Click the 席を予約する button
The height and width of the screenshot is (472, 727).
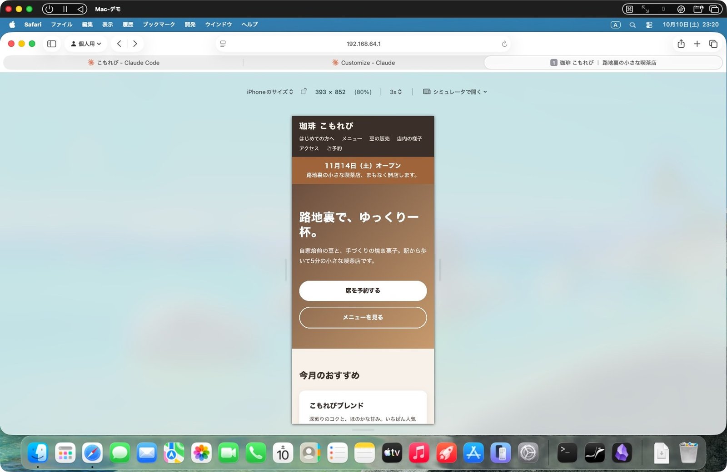(x=363, y=290)
